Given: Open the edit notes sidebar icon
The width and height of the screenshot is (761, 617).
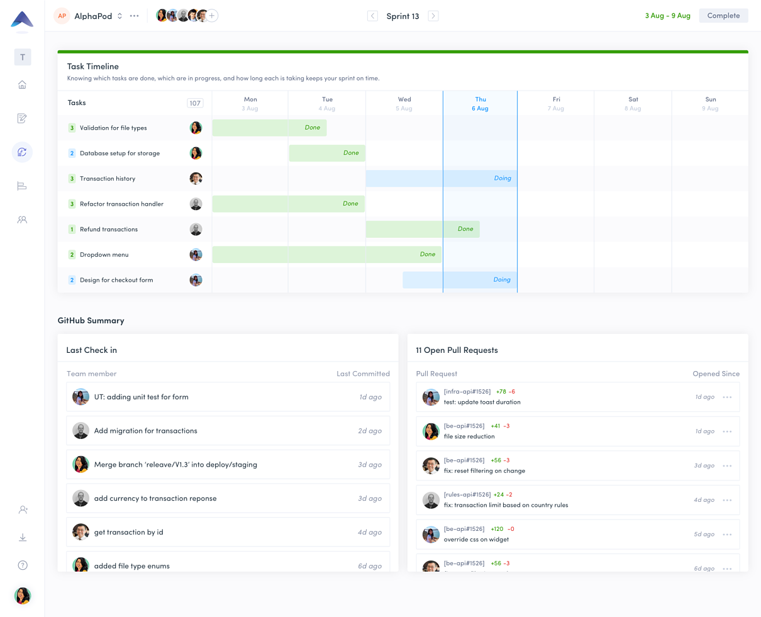Looking at the screenshot, I should [x=22, y=118].
